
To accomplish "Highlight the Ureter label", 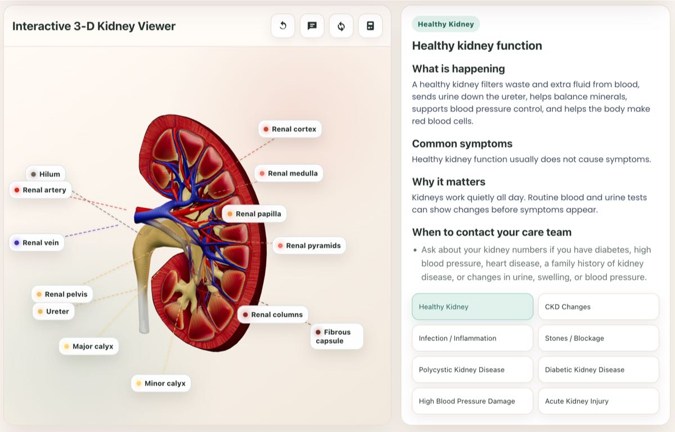I will coord(53,311).
